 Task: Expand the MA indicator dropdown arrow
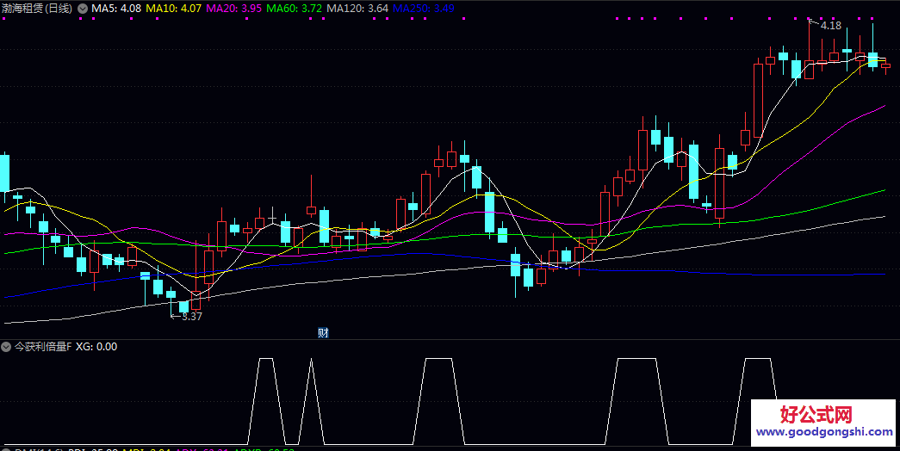pyautogui.click(x=82, y=9)
